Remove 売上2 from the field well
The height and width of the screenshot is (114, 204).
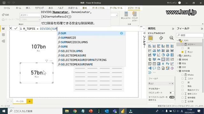(172, 84)
